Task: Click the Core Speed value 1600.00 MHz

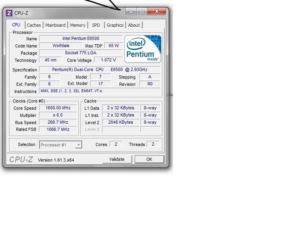Action: 58,108
